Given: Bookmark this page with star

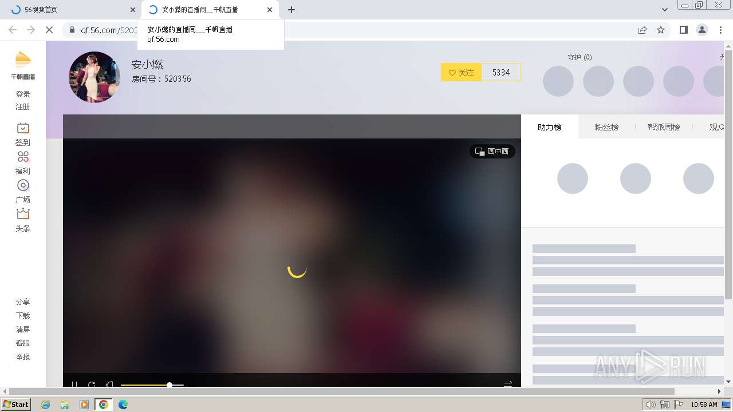Looking at the screenshot, I should (x=661, y=30).
